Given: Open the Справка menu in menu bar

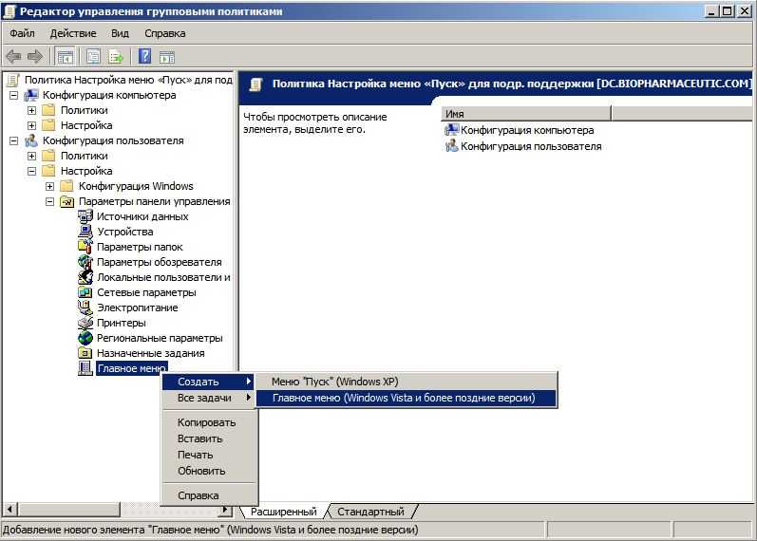Looking at the screenshot, I should coord(165,33).
